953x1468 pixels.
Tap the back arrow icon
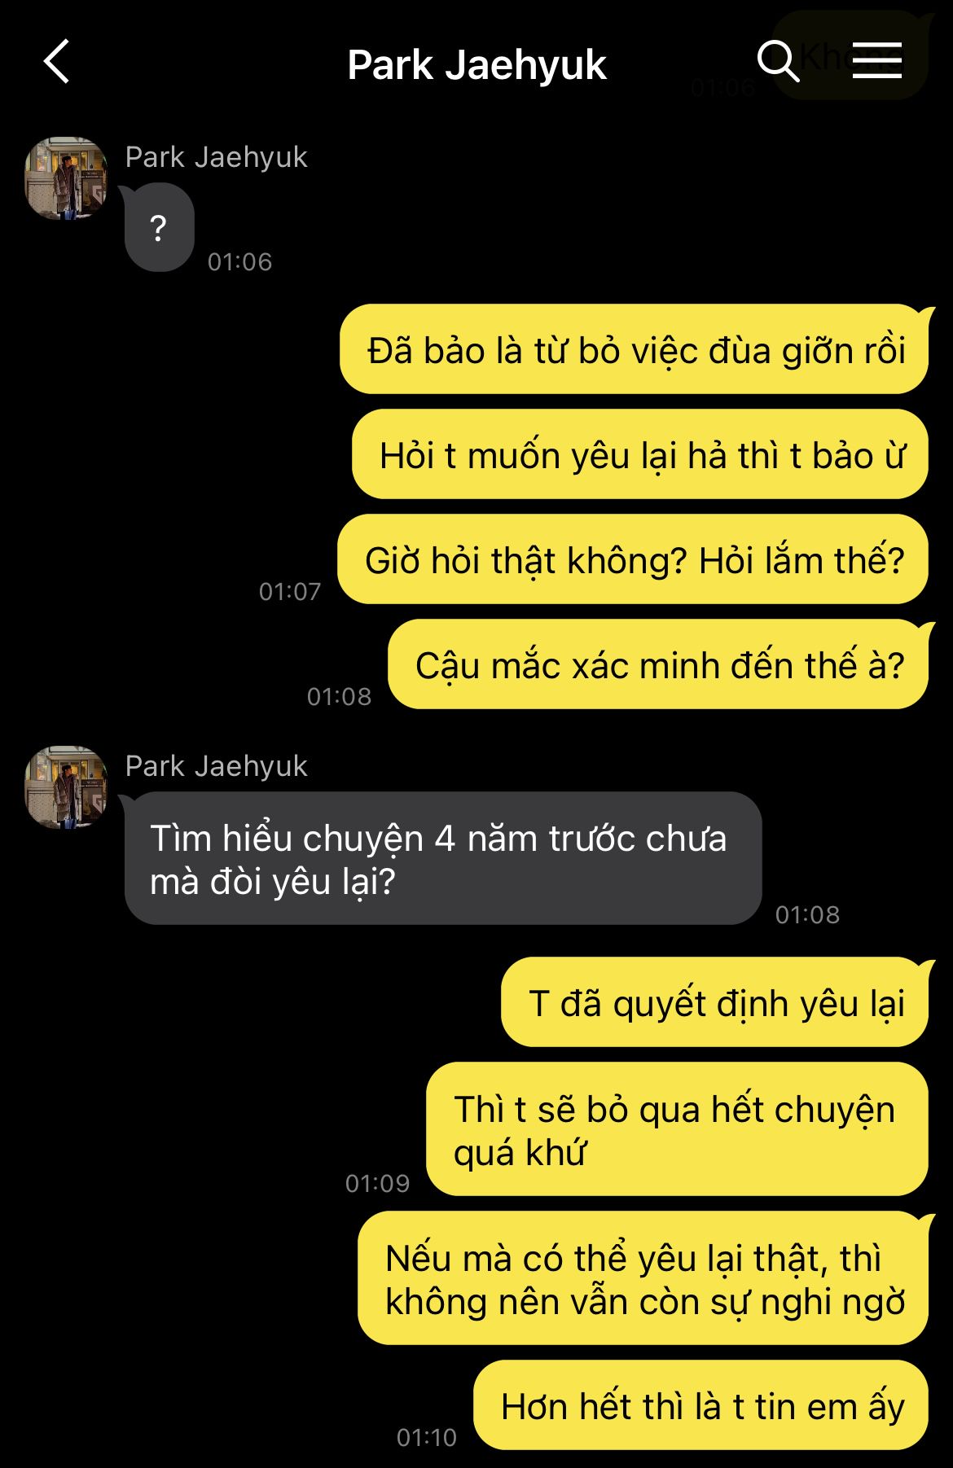[57, 62]
